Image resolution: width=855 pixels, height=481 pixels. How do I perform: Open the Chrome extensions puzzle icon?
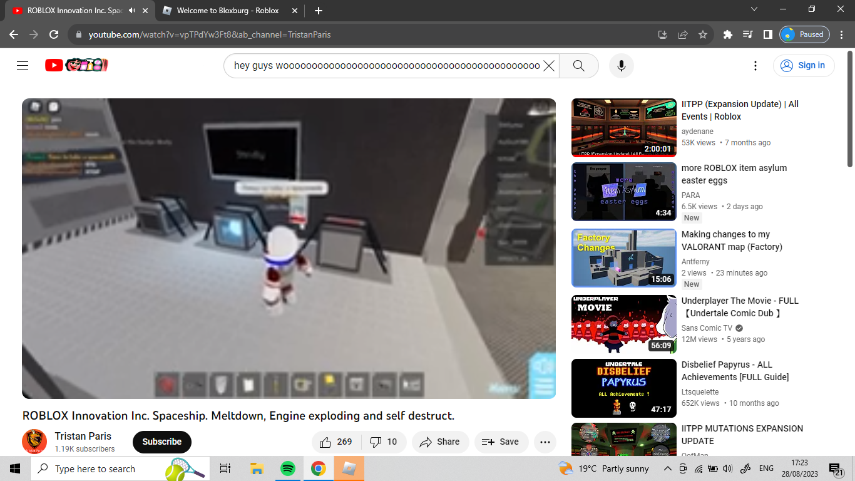pyautogui.click(x=727, y=34)
